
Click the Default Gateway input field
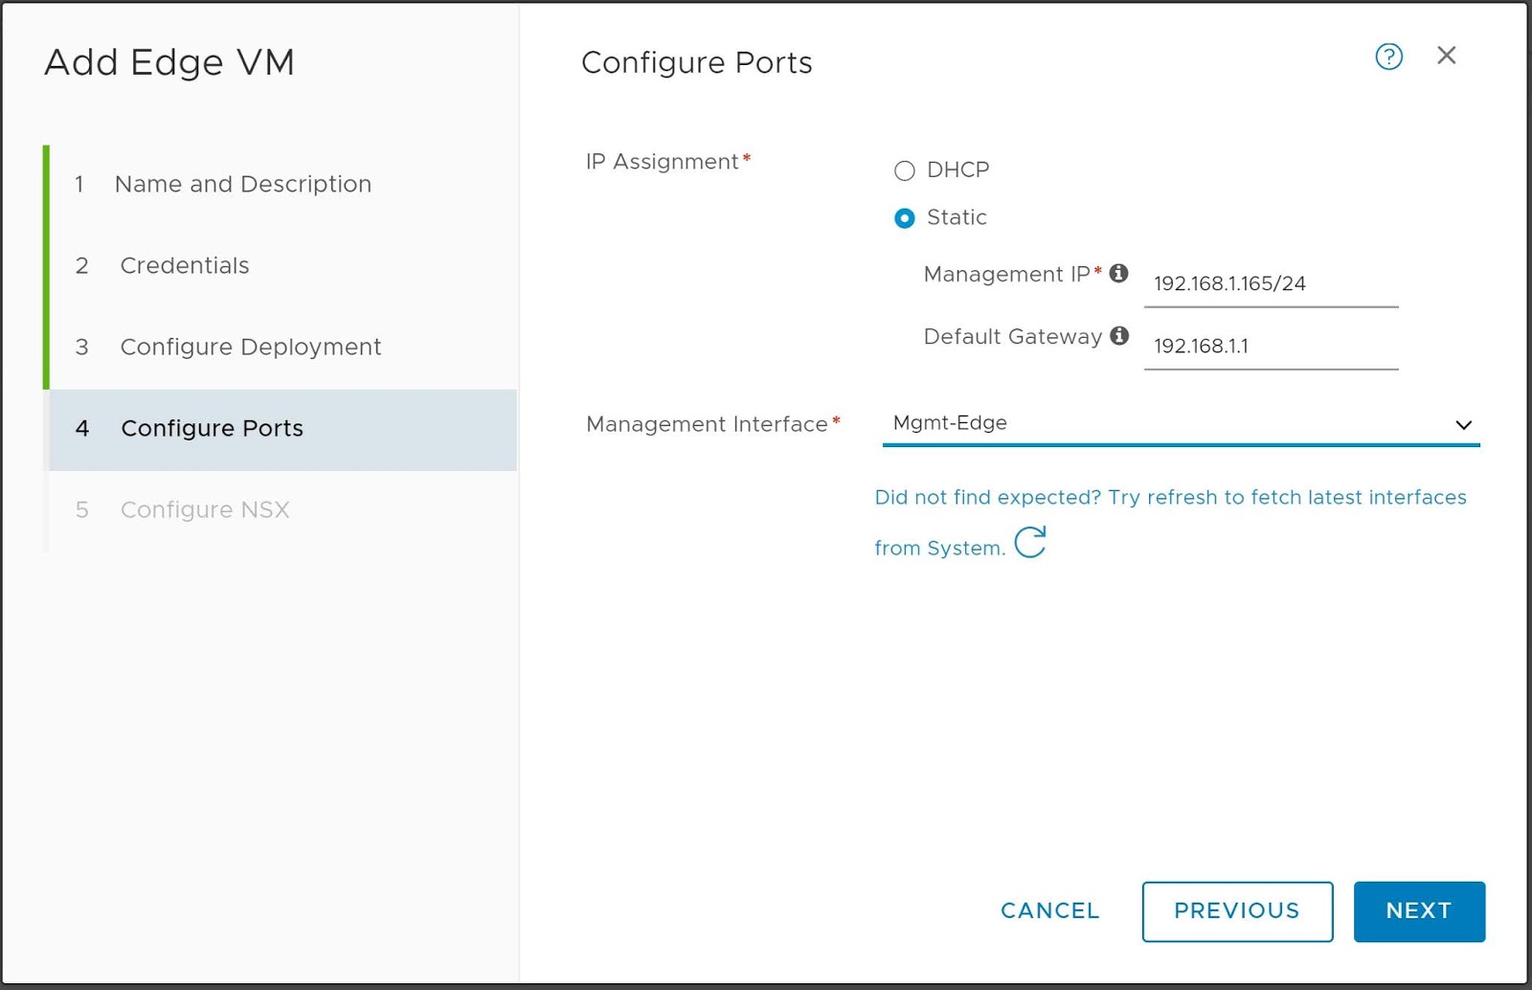tap(1270, 347)
